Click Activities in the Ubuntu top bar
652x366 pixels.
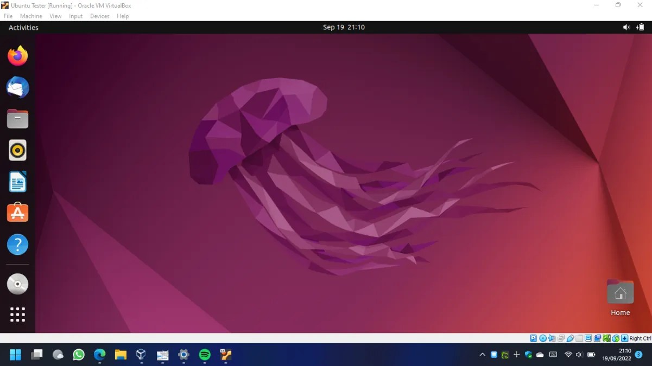click(x=23, y=27)
